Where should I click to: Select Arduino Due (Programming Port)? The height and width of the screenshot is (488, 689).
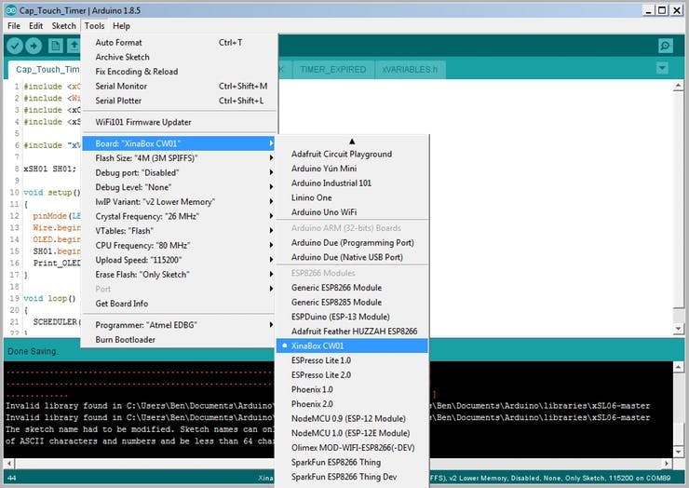(x=352, y=243)
